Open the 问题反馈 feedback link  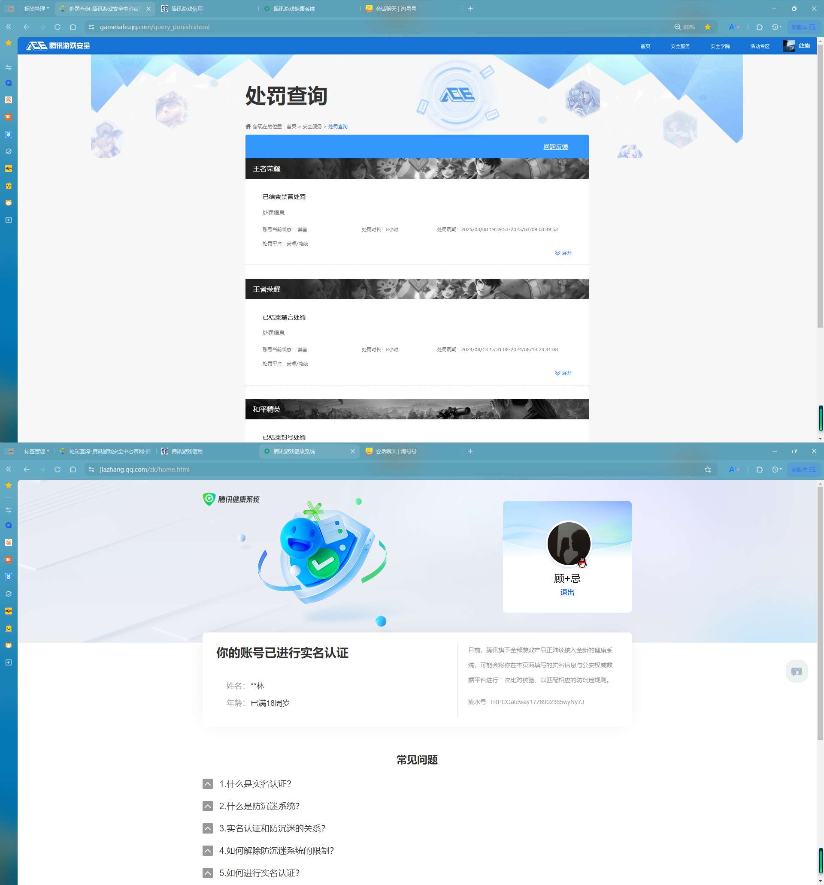click(555, 147)
